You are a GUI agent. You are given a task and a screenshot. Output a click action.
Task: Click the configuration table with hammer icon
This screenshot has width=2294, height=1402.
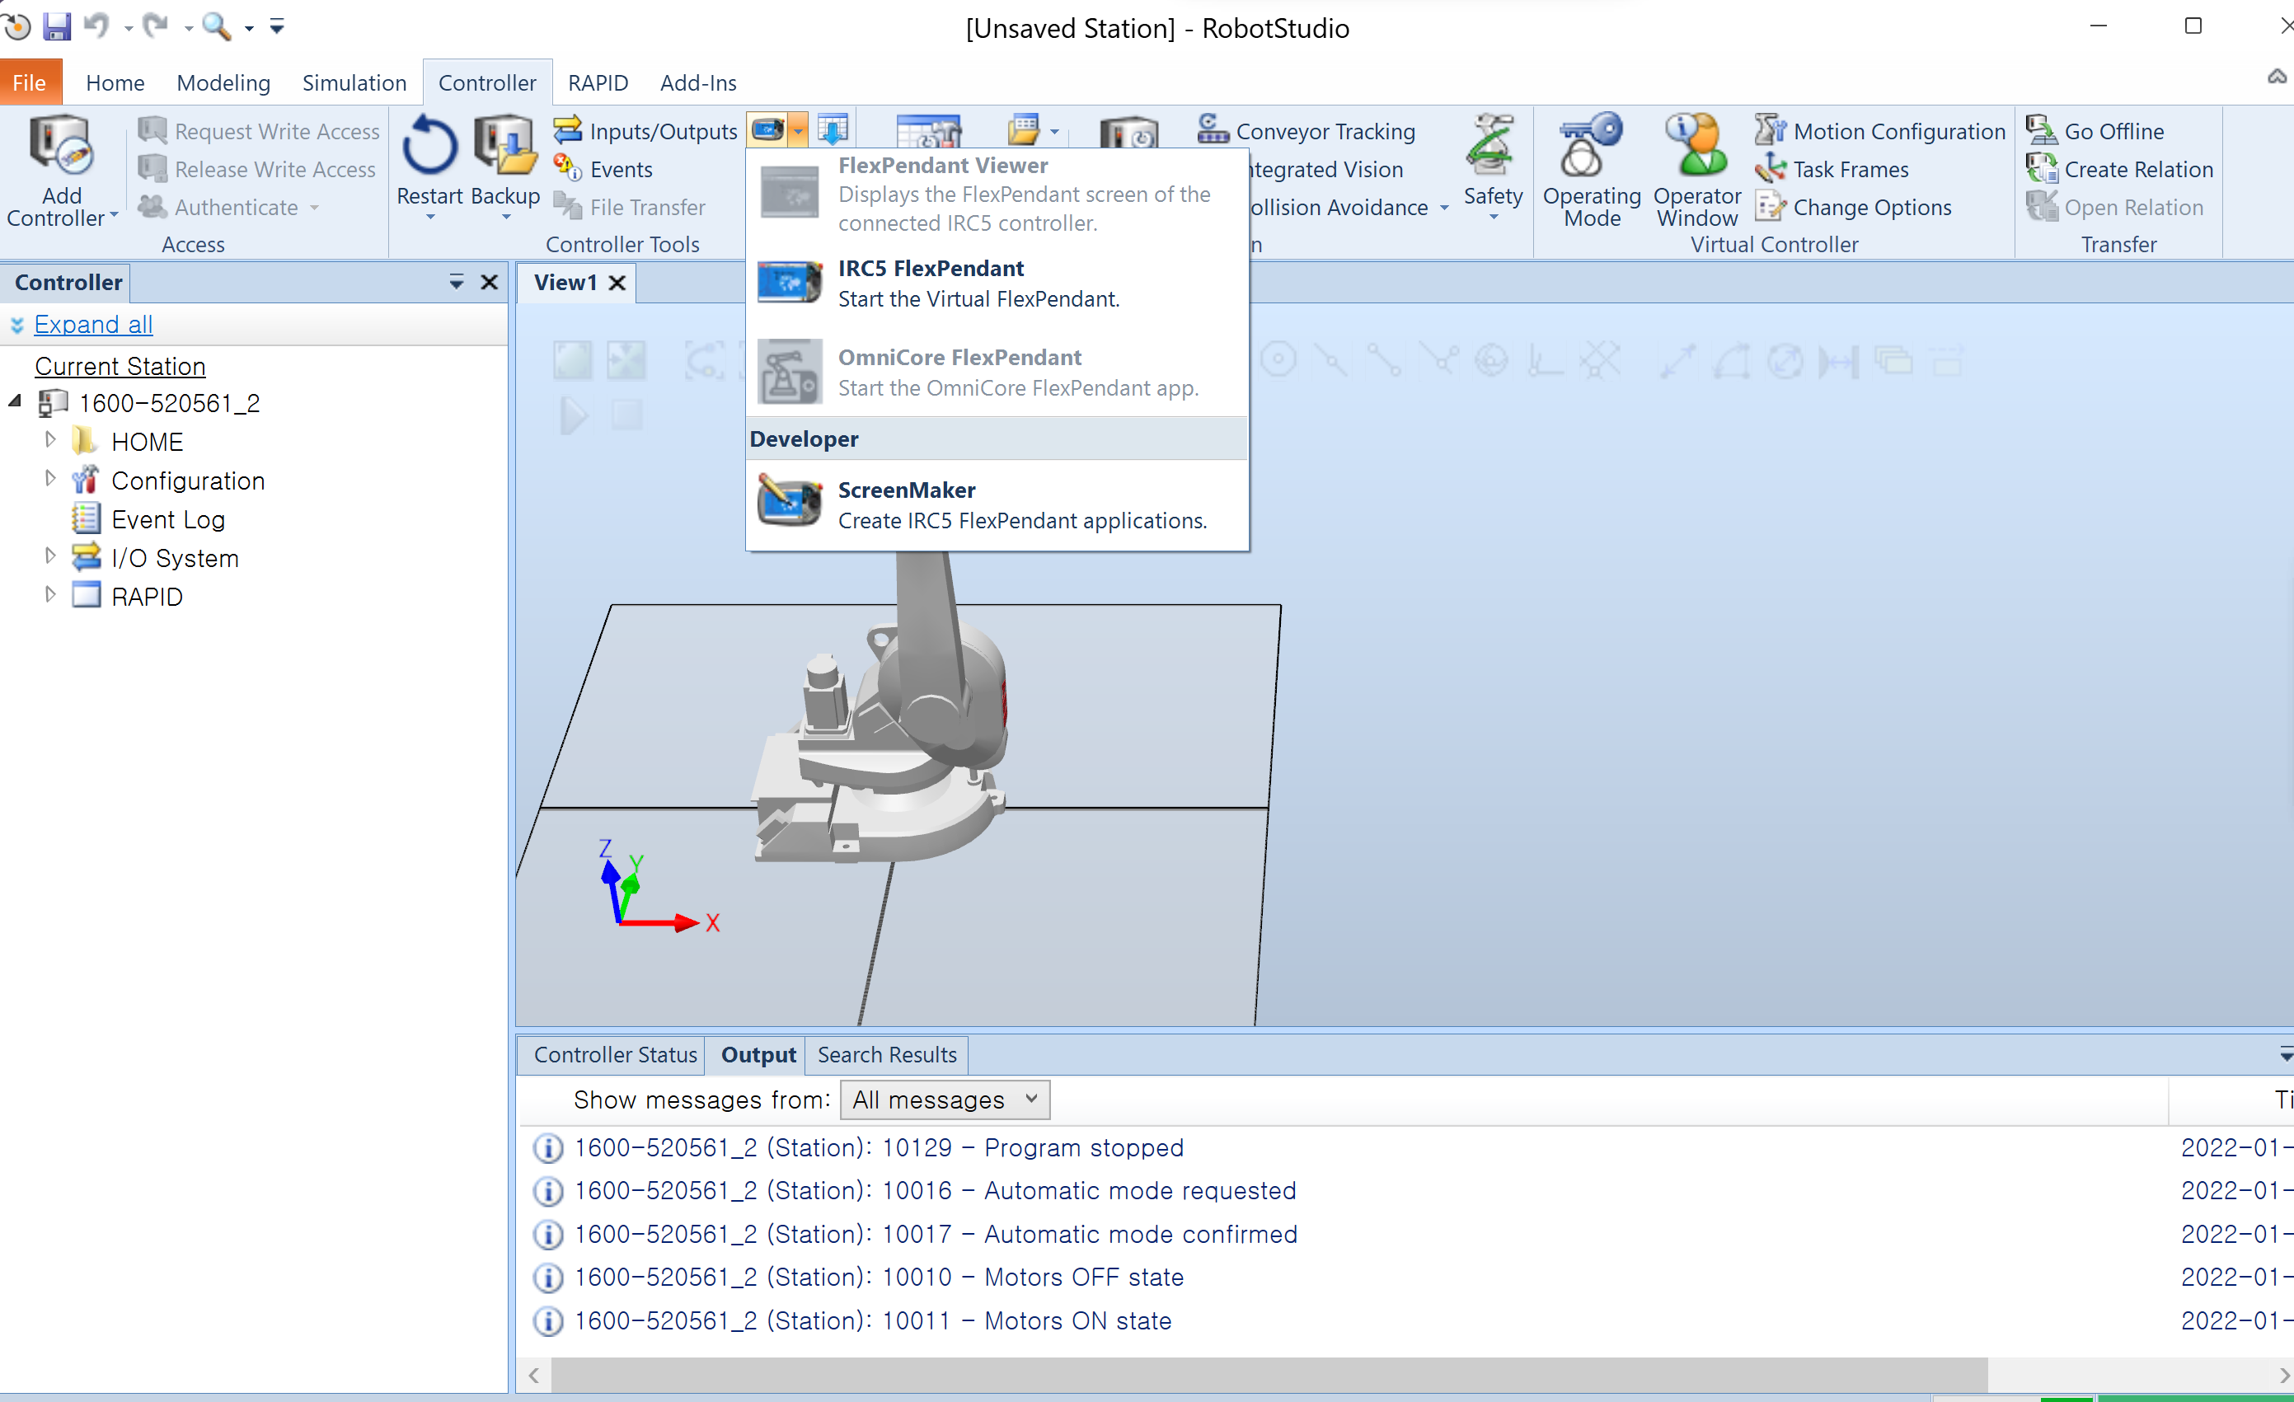928,132
